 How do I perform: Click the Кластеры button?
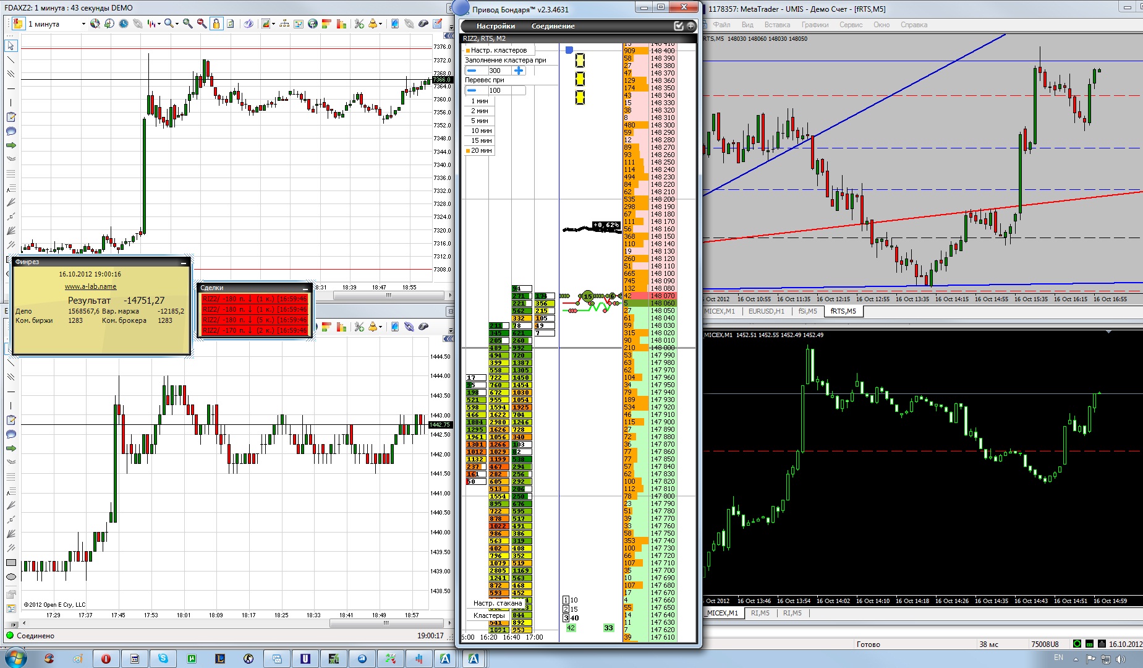click(x=489, y=615)
